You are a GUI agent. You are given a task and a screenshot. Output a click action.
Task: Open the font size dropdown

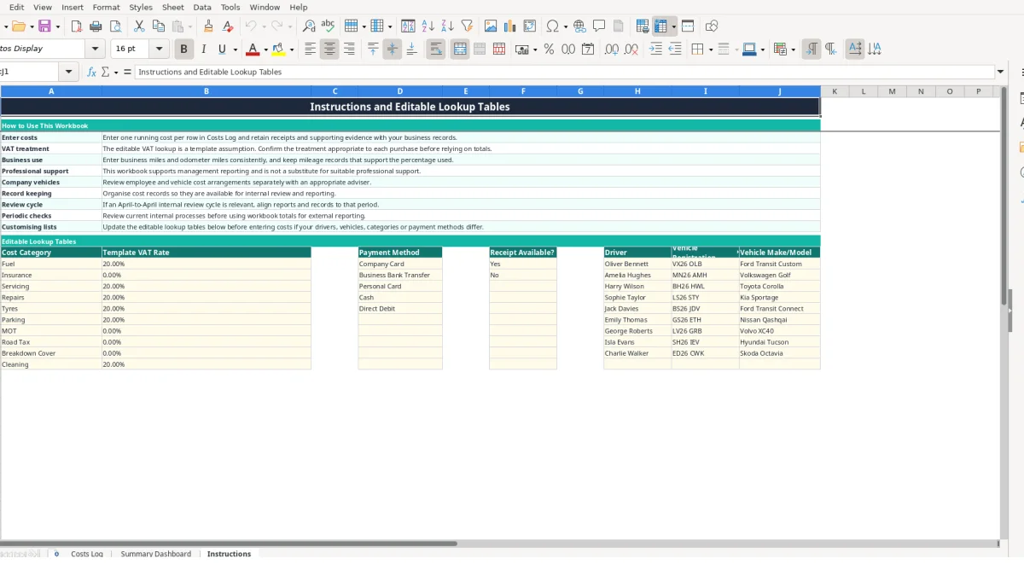pos(159,49)
